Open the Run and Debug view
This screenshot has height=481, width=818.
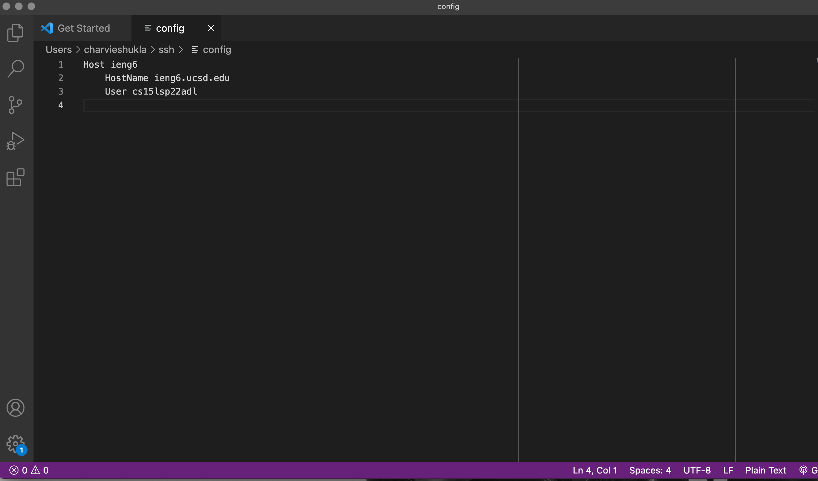pyautogui.click(x=15, y=141)
